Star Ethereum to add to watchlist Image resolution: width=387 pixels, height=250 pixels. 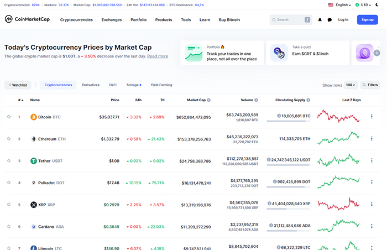pos(9,139)
